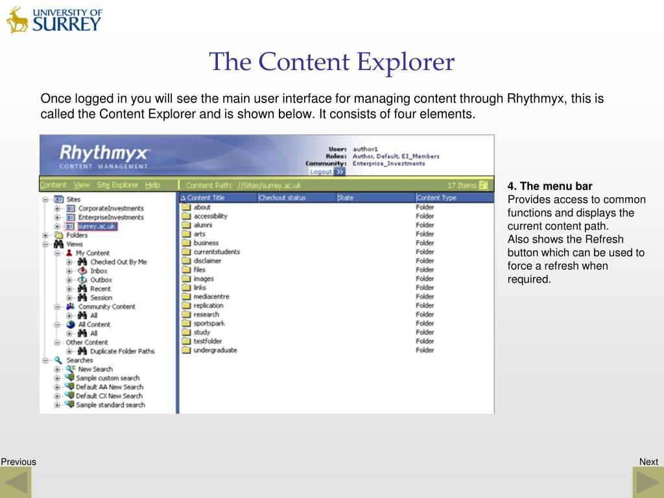Open the Help menu
664x498 pixels.
[x=152, y=185]
